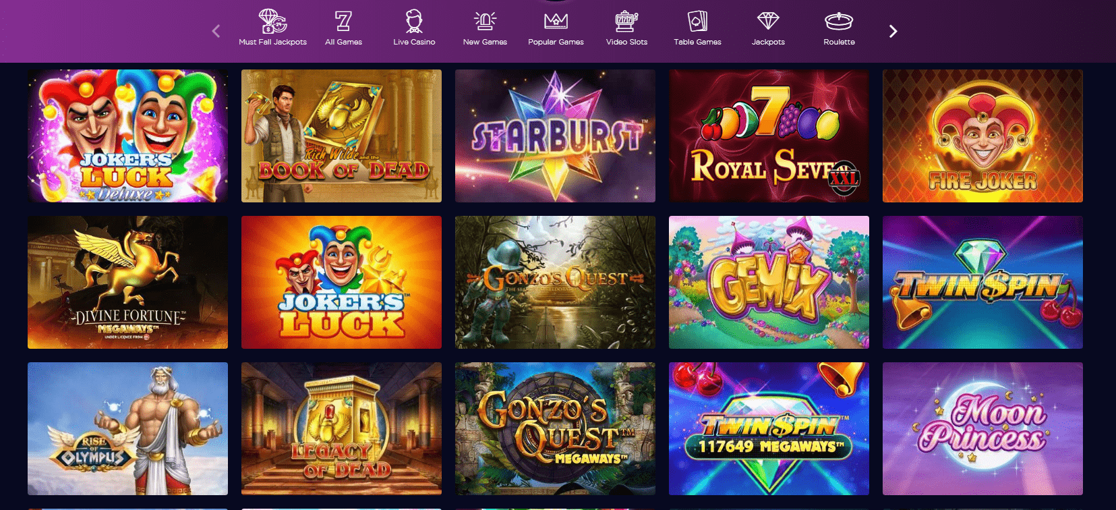1116x510 pixels.
Task: Launch Royal Seven XXL slot
Action: click(x=769, y=136)
